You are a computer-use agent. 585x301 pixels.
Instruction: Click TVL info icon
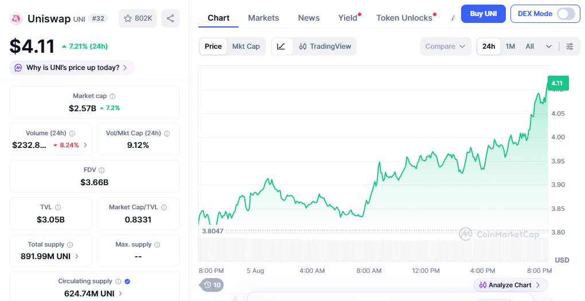click(x=58, y=208)
